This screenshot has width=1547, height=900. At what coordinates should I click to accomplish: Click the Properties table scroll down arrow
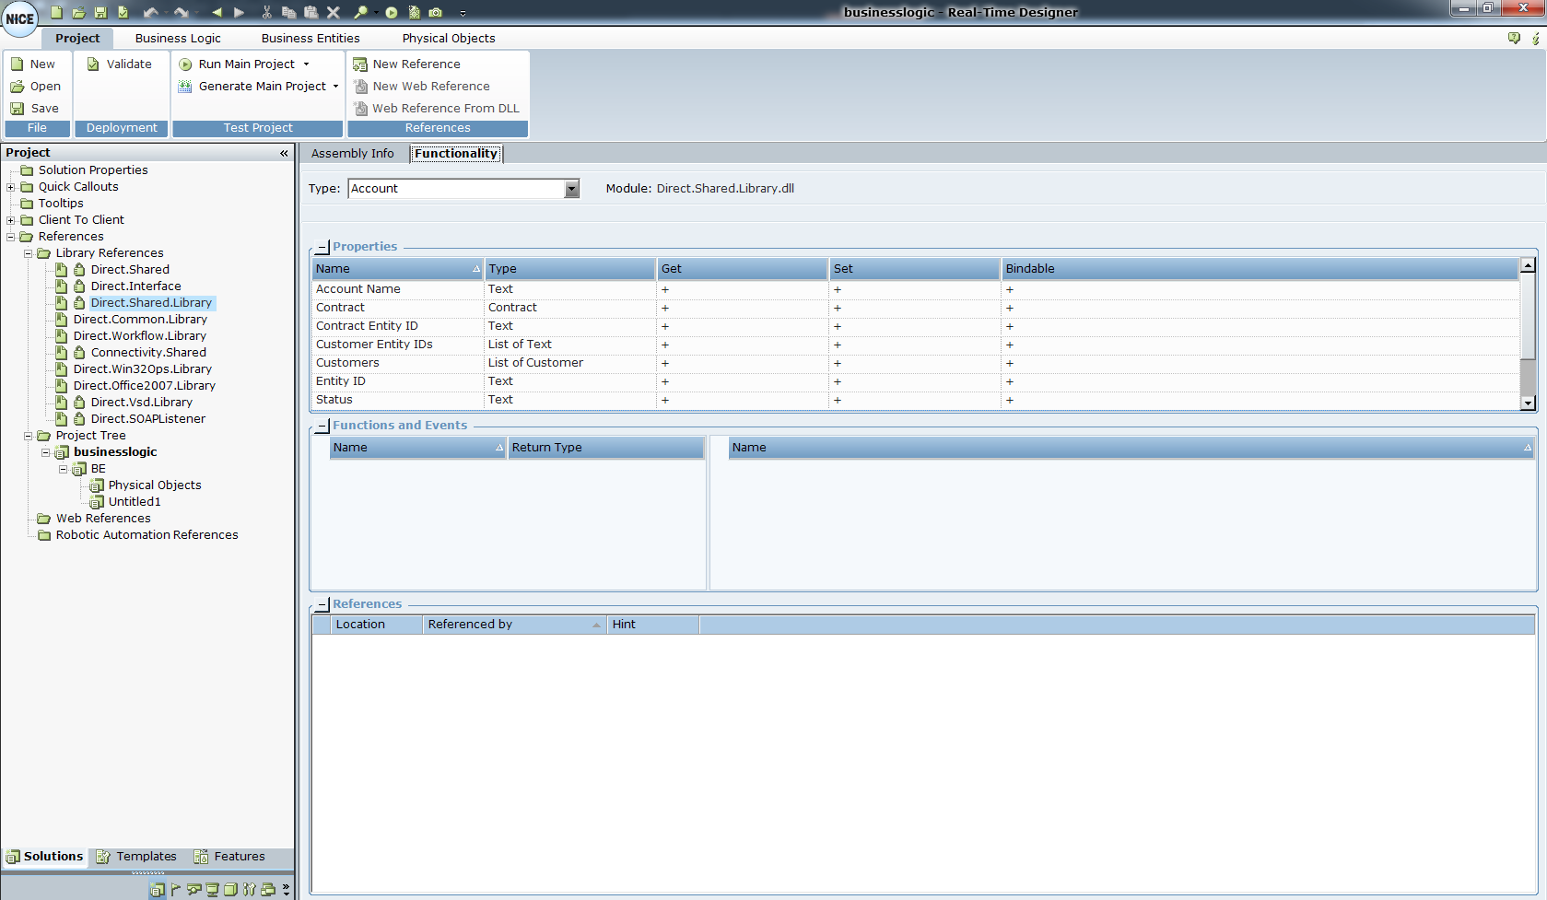coord(1528,403)
